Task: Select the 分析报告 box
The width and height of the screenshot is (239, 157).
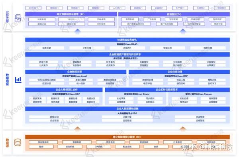Action: click(x=101, y=24)
